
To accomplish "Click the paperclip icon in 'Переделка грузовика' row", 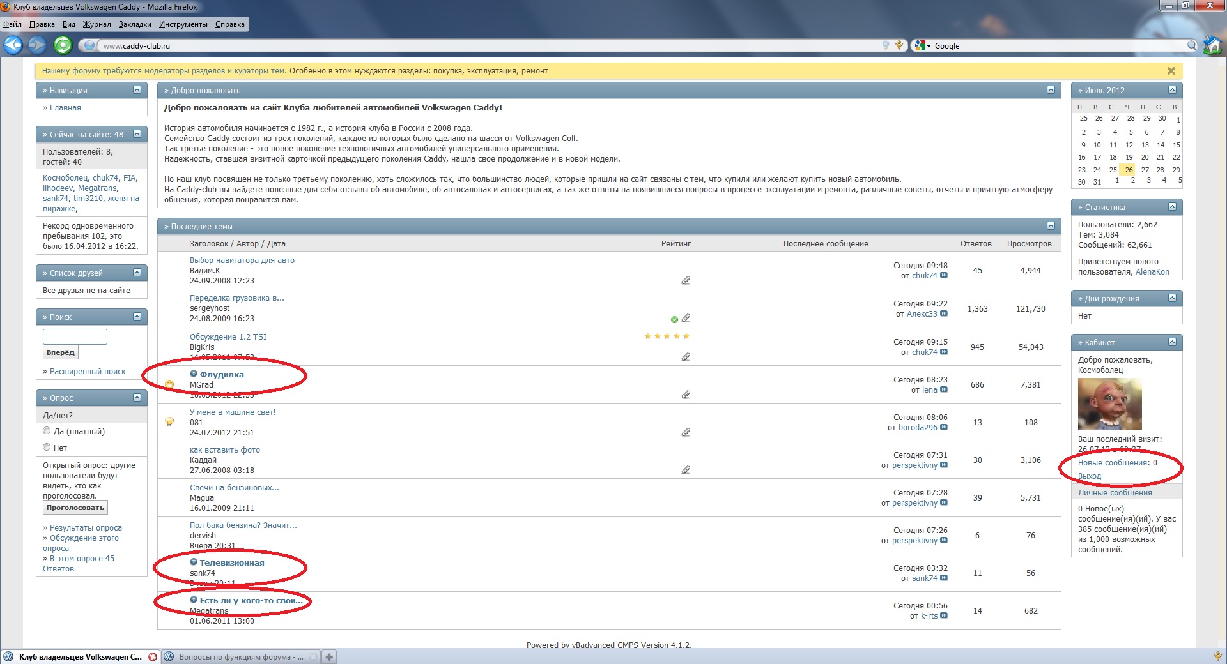I will pos(686,318).
